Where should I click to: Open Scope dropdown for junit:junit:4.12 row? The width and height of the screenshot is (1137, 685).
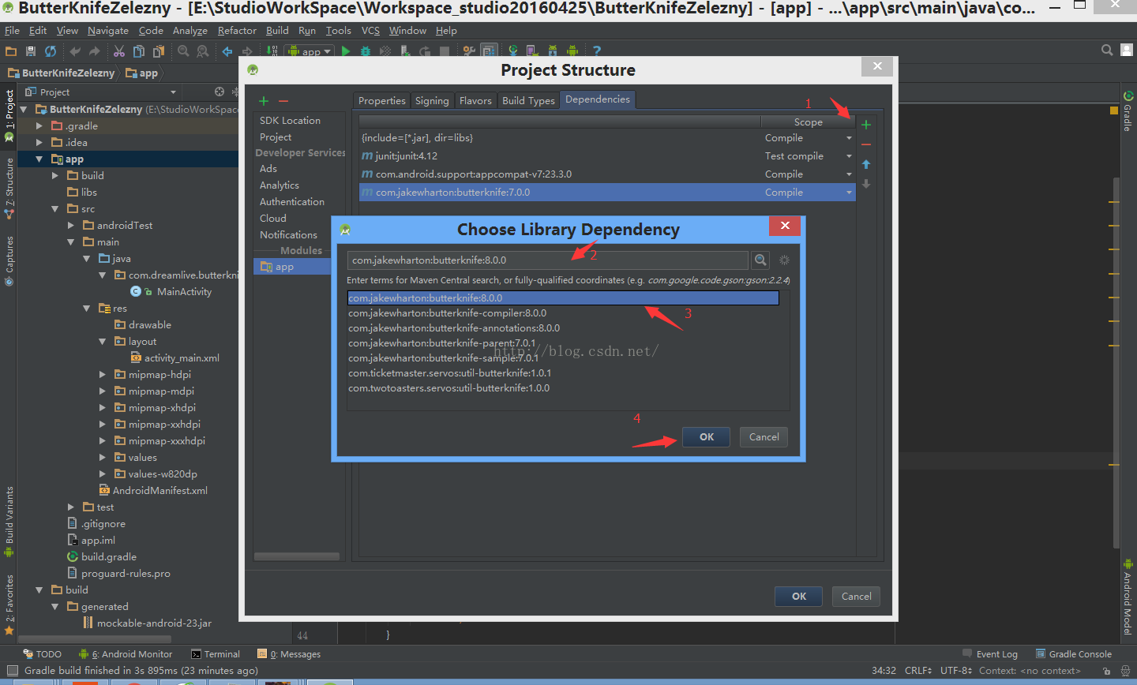click(849, 156)
